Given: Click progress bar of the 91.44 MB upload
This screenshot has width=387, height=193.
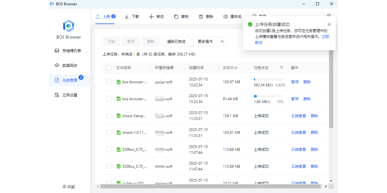Looking at the screenshot, I should [268, 96].
